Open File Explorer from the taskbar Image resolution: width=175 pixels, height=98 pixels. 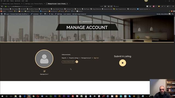point(16,96)
